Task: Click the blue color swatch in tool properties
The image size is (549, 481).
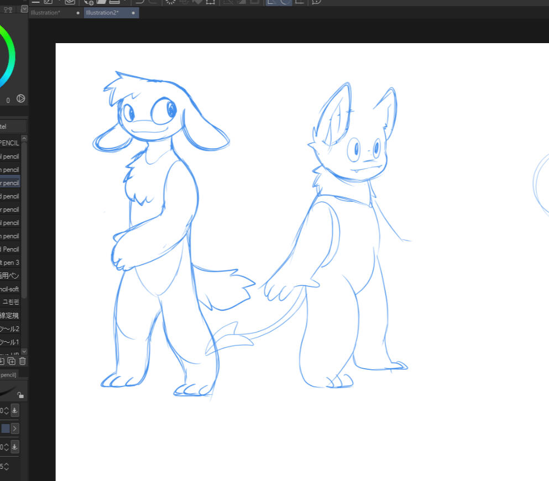Action: click(x=5, y=428)
